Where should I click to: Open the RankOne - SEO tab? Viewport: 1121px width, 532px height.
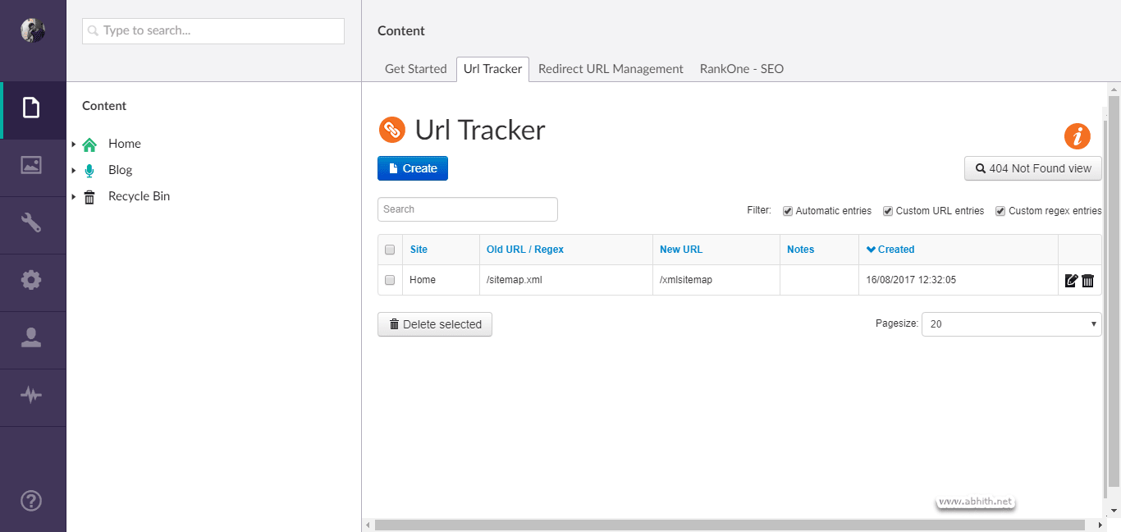pos(741,69)
